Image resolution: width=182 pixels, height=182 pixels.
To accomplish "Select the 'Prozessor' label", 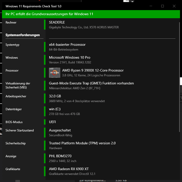I will pyautogui.click(x=12, y=71).
